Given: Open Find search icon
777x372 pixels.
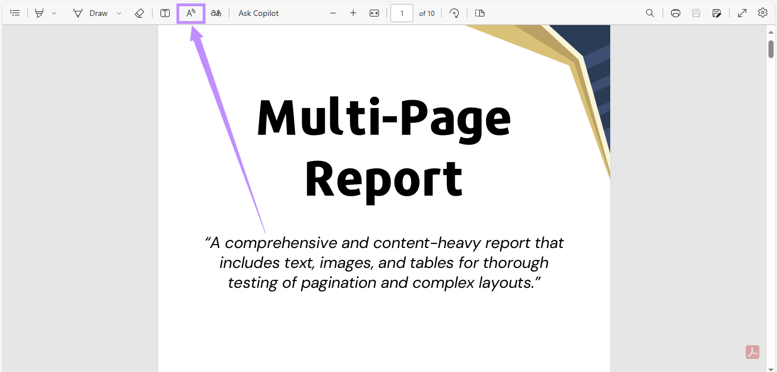Looking at the screenshot, I should pyautogui.click(x=649, y=13).
